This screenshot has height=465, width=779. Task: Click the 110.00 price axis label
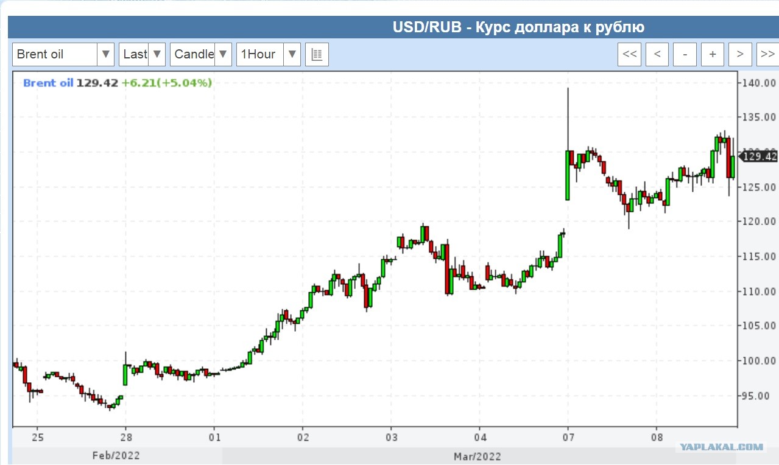pyautogui.click(x=759, y=292)
